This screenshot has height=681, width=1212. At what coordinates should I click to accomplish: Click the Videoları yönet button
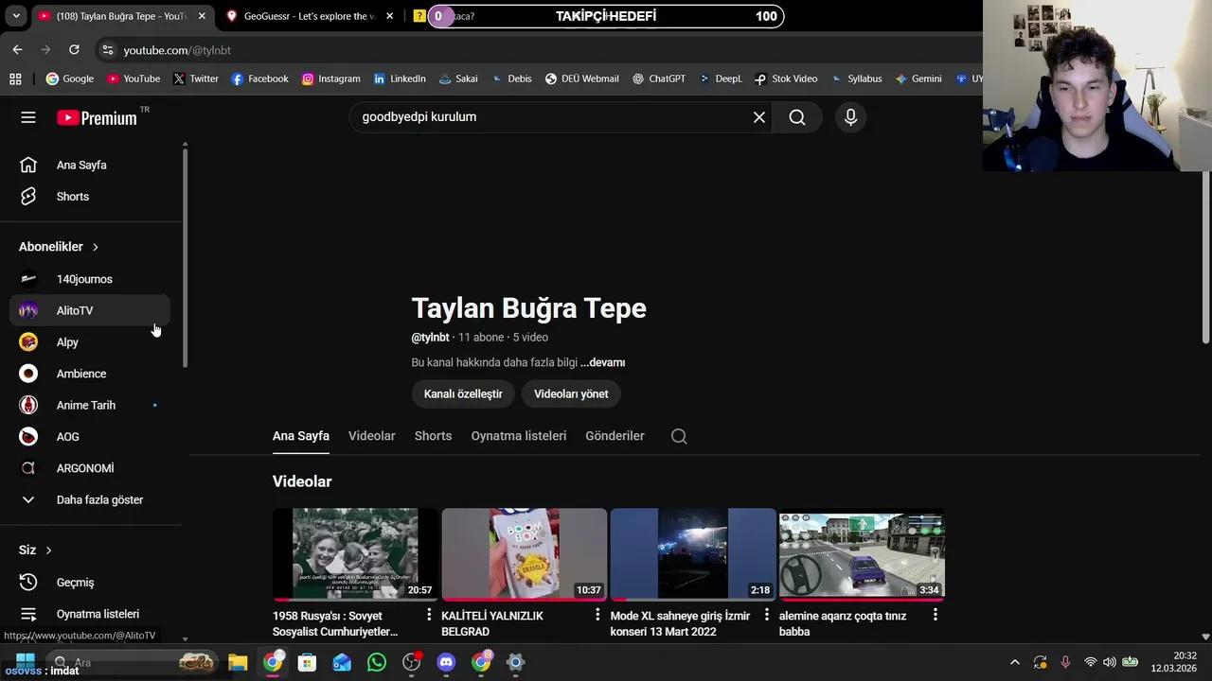point(571,393)
